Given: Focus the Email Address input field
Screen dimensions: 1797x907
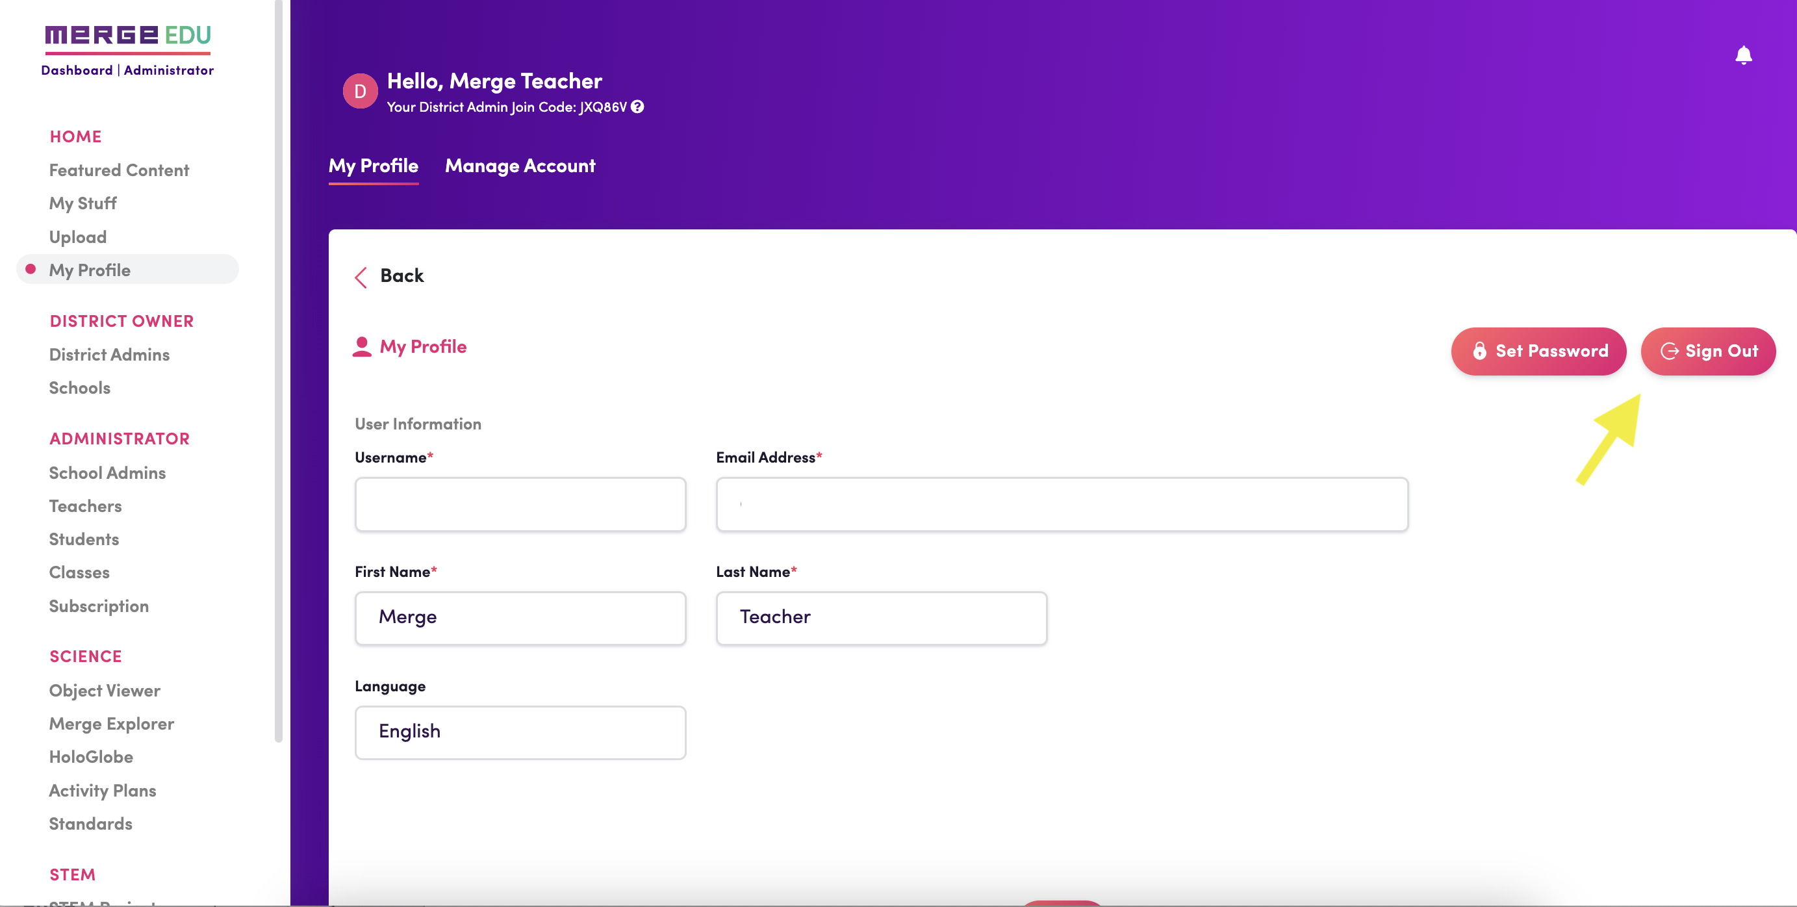Looking at the screenshot, I should 1062,504.
